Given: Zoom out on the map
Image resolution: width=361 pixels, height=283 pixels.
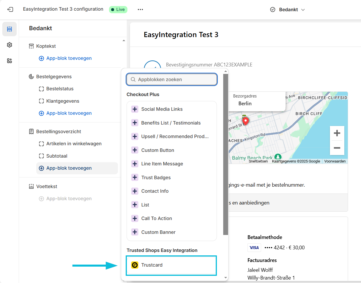Looking at the screenshot, I should point(337,148).
